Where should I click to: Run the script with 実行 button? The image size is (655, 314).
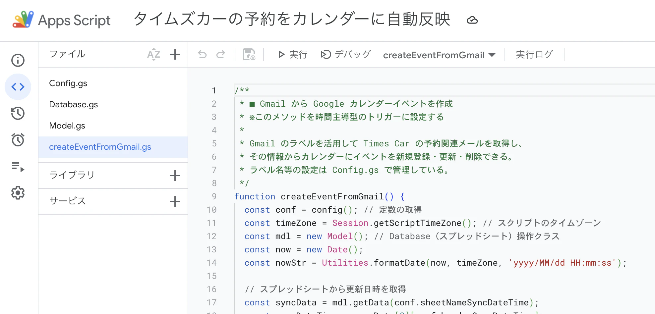[x=292, y=54]
